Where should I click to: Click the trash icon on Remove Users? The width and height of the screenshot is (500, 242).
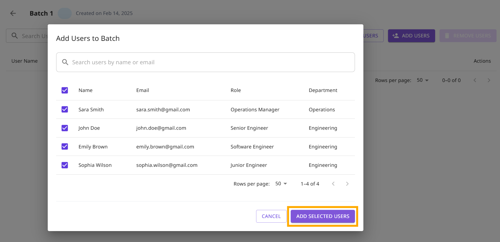coord(447,36)
